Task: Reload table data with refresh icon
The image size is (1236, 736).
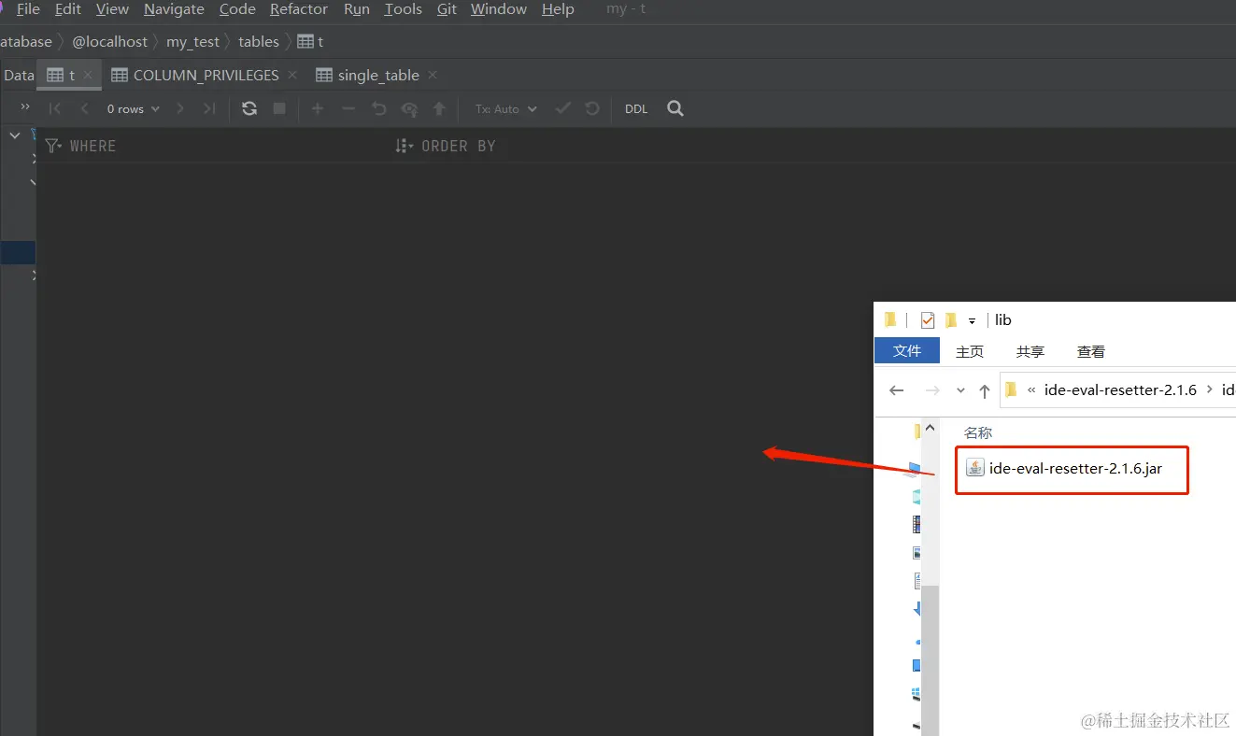Action: 249,108
